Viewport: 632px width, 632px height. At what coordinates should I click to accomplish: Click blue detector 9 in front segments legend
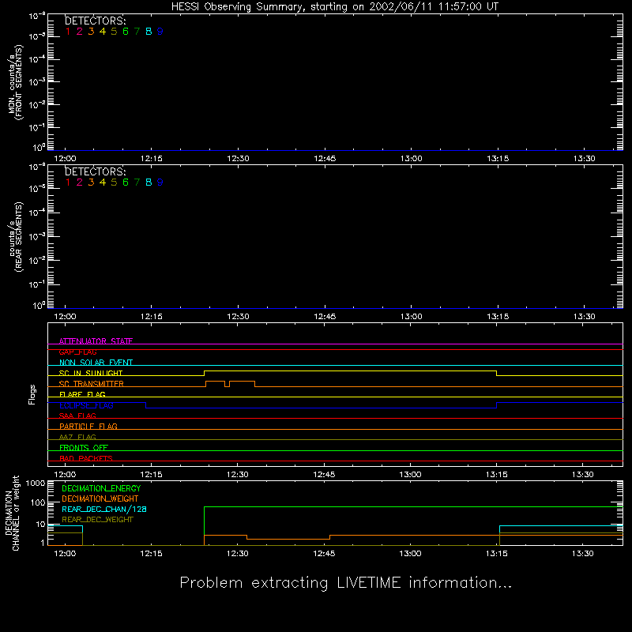coord(160,32)
